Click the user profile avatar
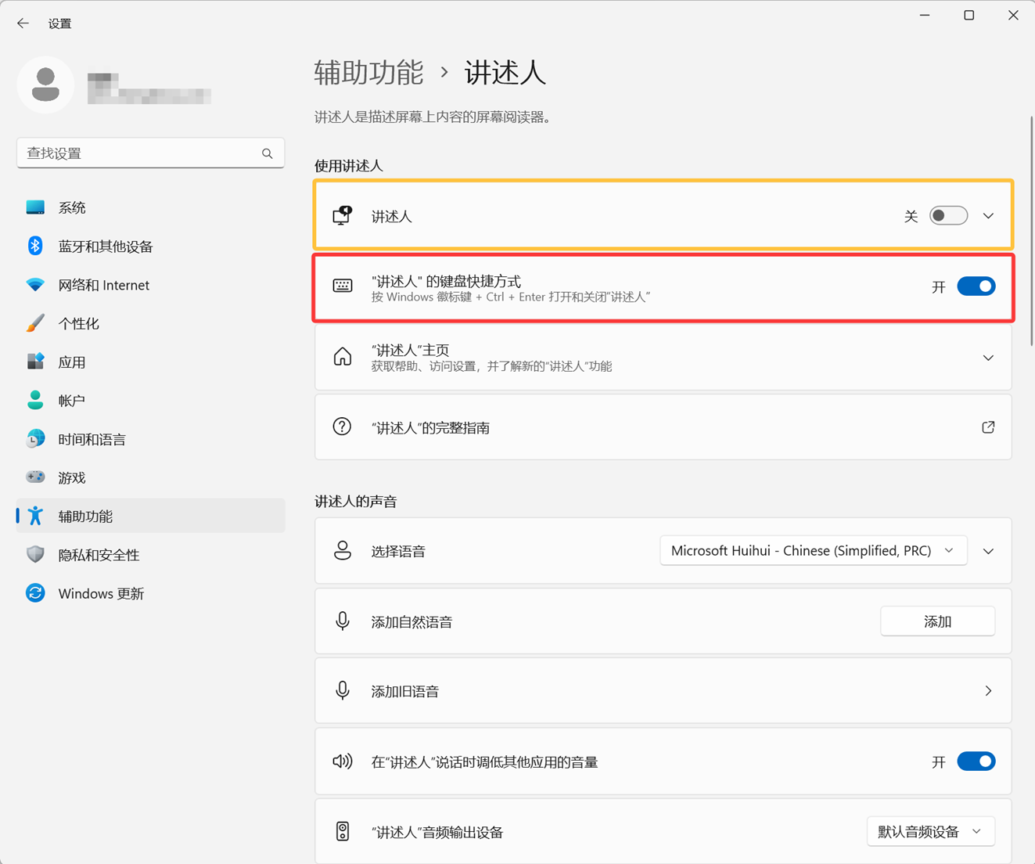This screenshot has height=864, width=1035. click(45, 85)
